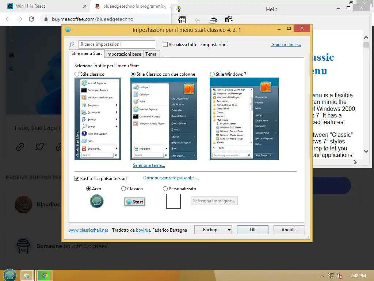Open Chrome from the taskbar
374x281 pixels.
45,276
